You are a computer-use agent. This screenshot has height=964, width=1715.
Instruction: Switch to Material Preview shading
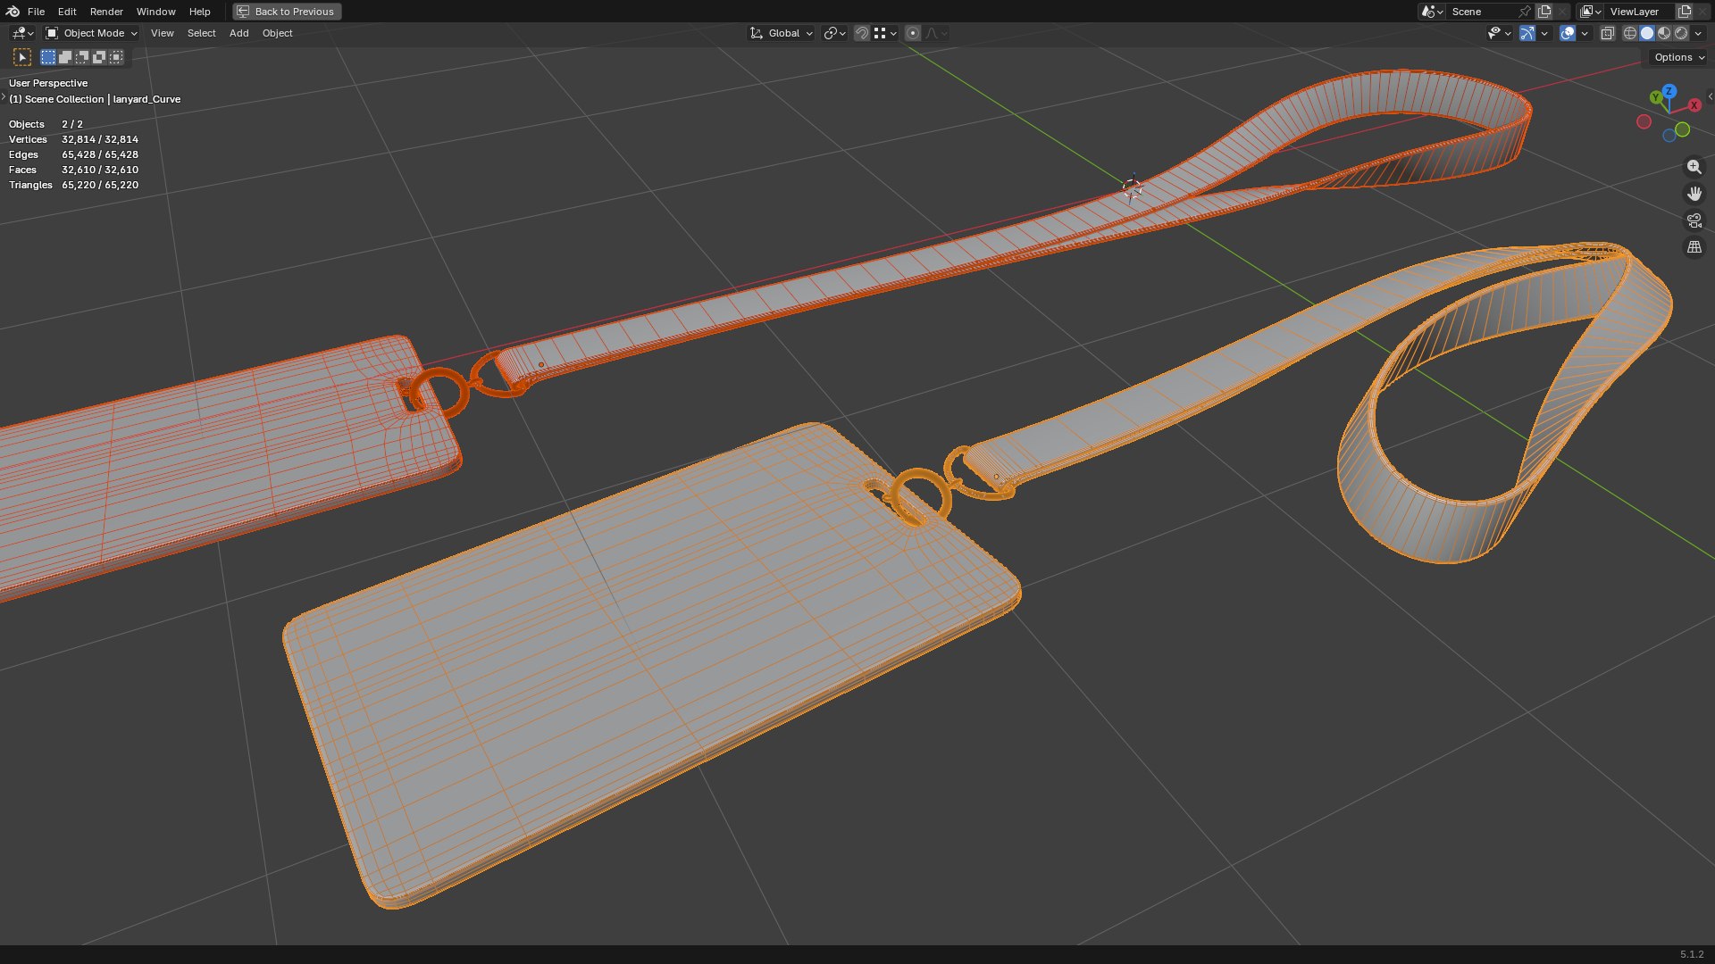[1664, 33]
